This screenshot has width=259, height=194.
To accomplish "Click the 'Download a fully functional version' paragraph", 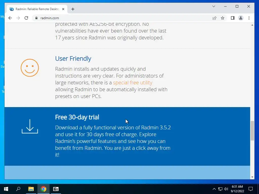I will 113,141.
